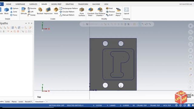This screenshot has width=194, height=109.
Task: Switch to the Solids manager tab
Action: pos(7,102)
